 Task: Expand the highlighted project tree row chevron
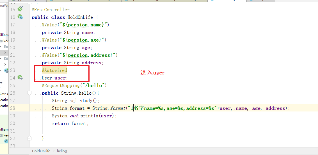pyautogui.click(x=5, y=53)
